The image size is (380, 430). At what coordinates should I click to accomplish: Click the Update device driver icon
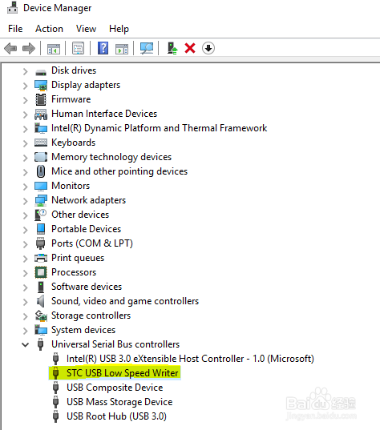[x=172, y=49]
